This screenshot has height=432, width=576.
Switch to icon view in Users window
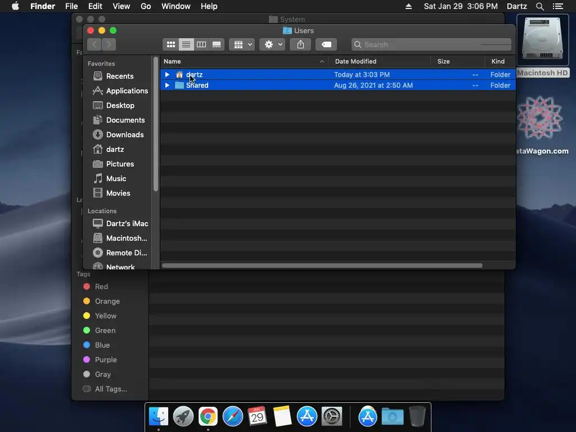171,44
